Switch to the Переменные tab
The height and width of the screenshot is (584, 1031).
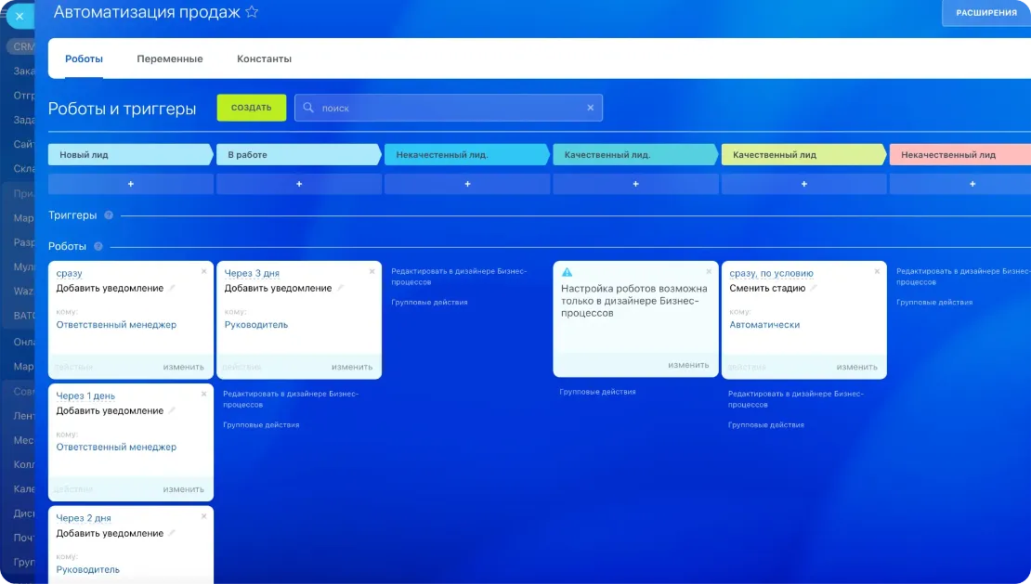click(170, 58)
